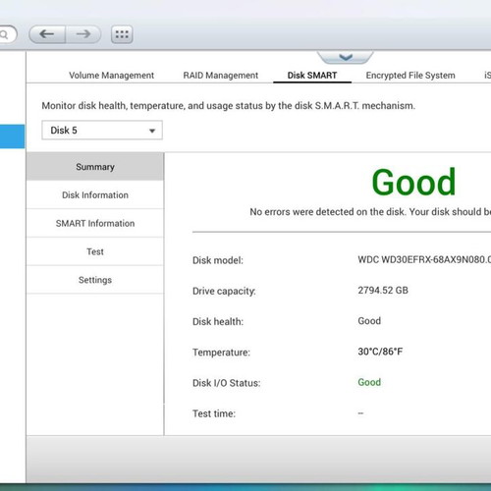
Task: Open the Disk 5 selection dropdown
Action: click(x=102, y=131)
